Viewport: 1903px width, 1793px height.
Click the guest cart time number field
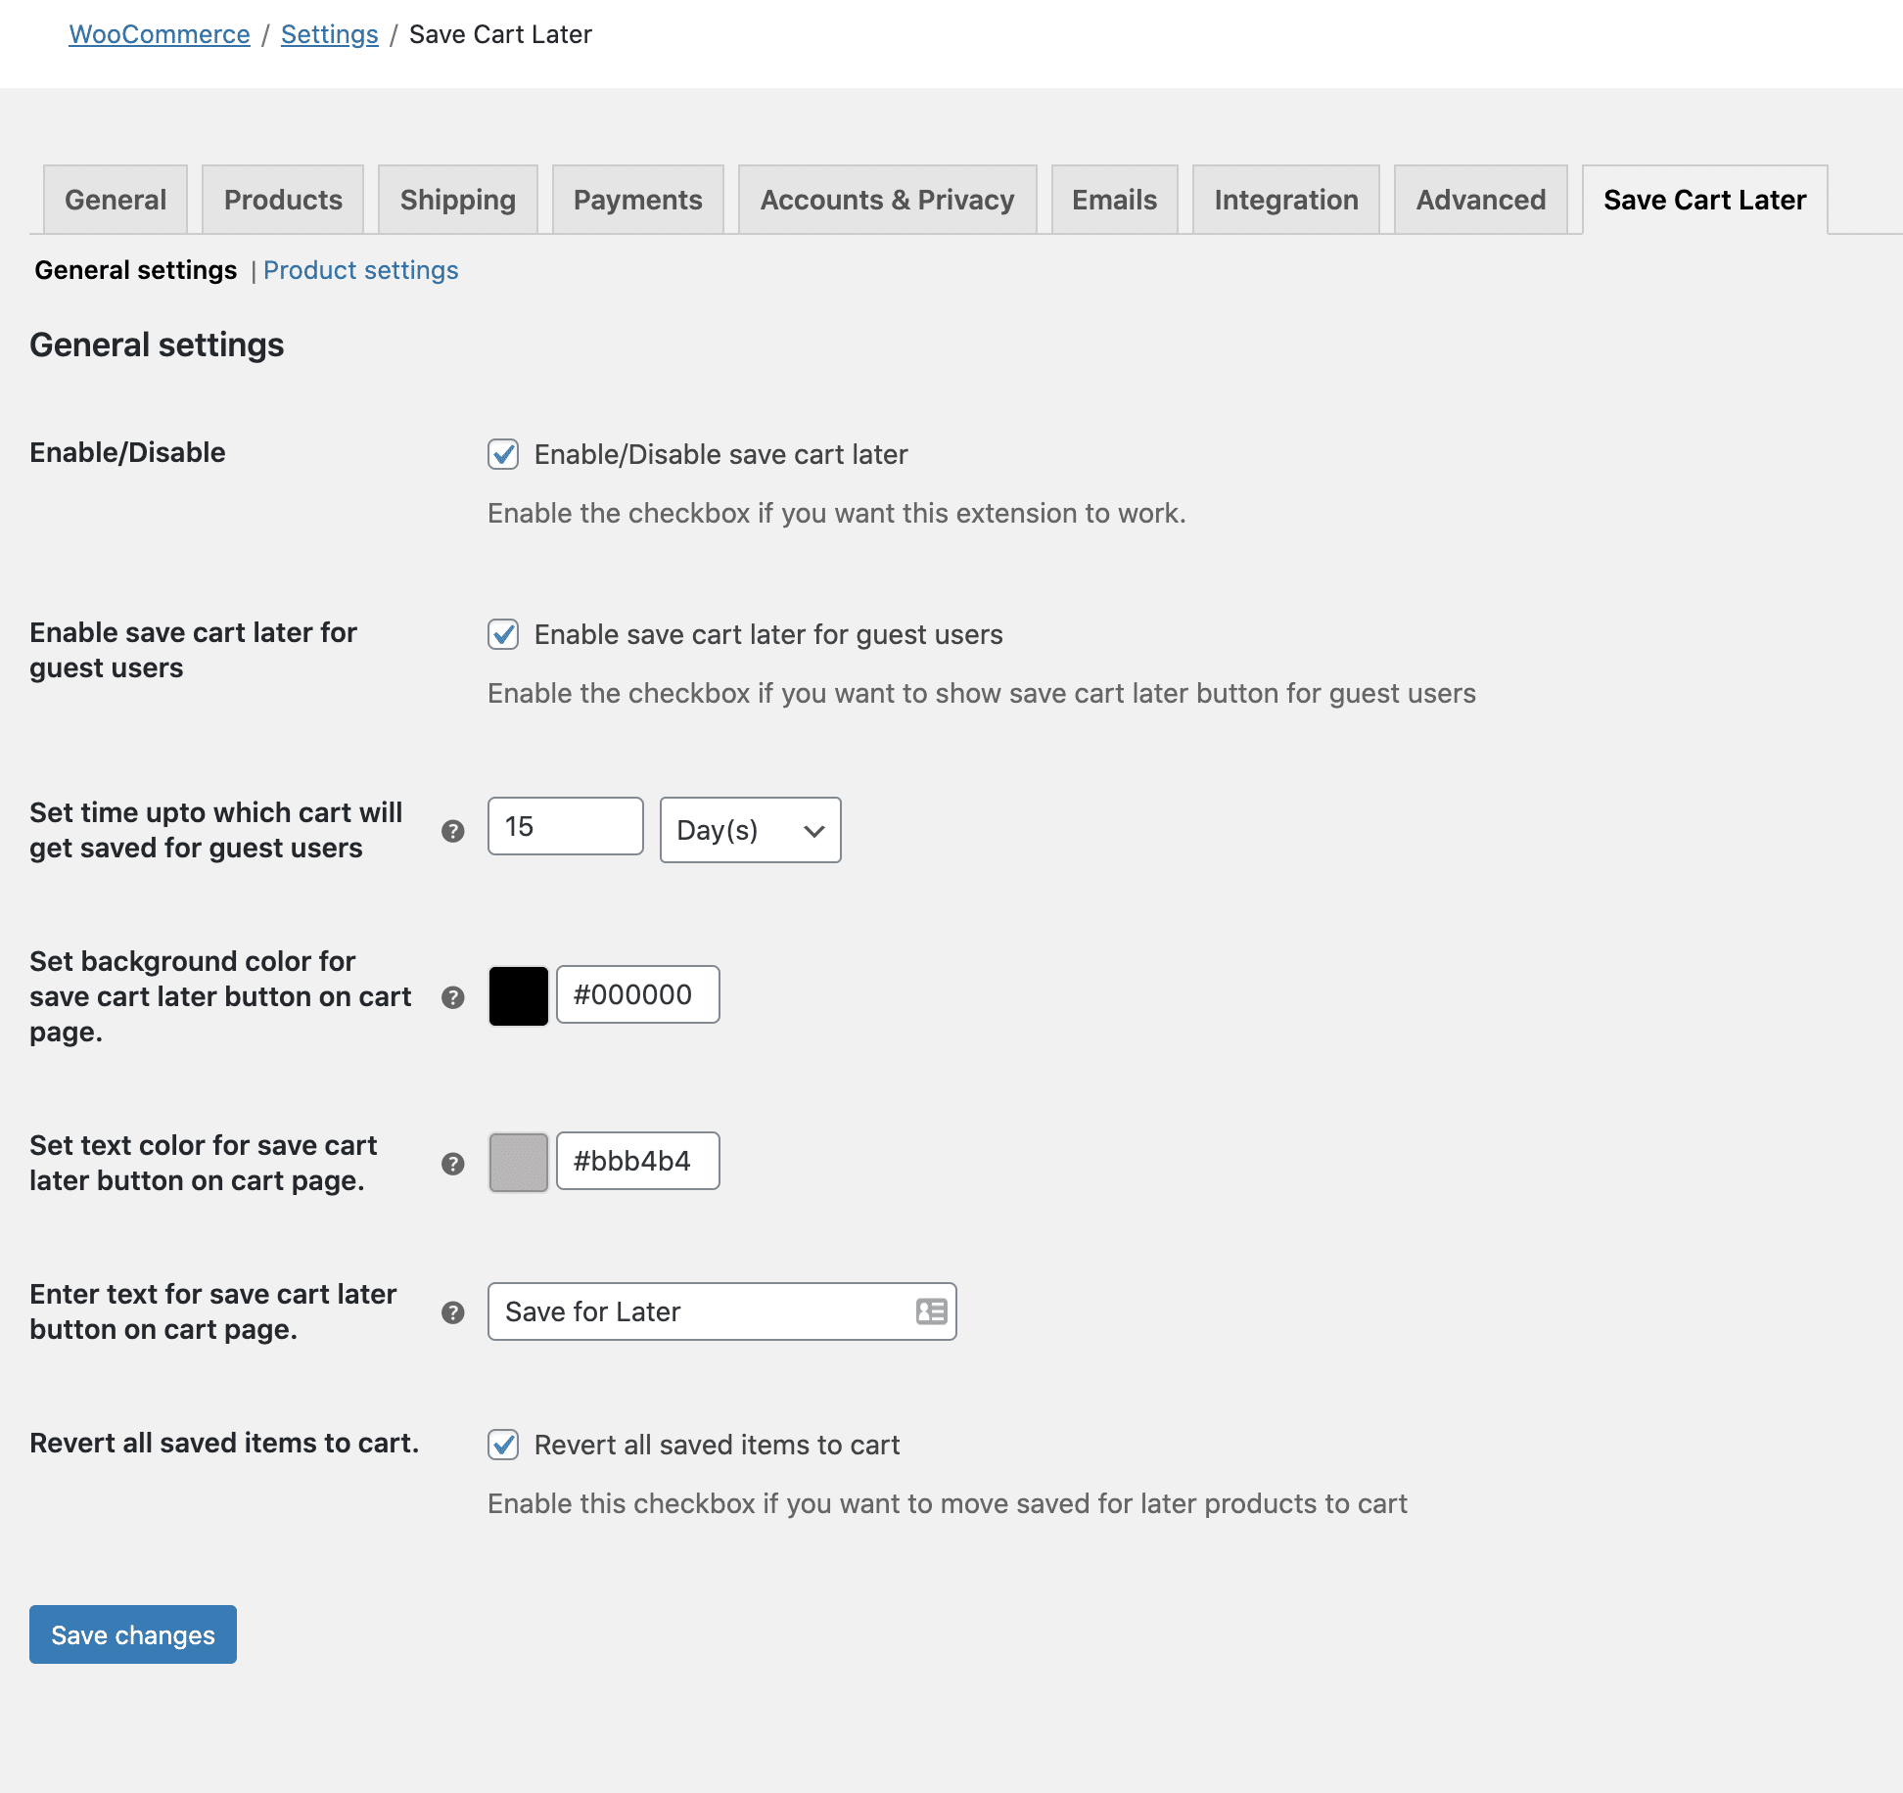(x=565, y=826)
